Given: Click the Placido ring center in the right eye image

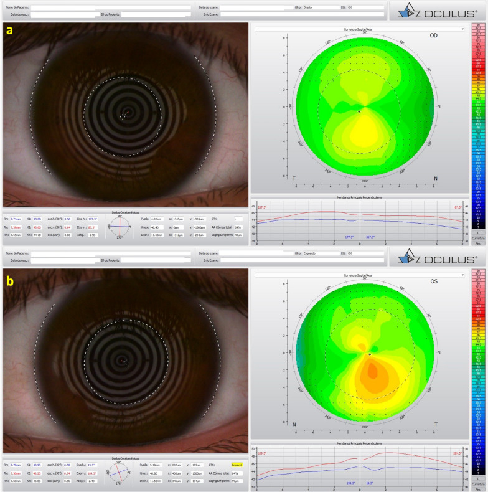Looking at the screenshot, I should tap(125, 113).
